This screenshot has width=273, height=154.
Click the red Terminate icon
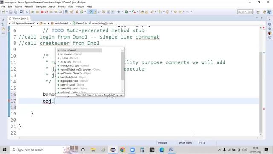[x=42, y=12]
